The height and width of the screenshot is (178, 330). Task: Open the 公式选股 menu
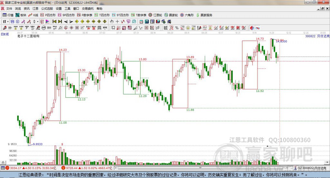pos(47,9)
